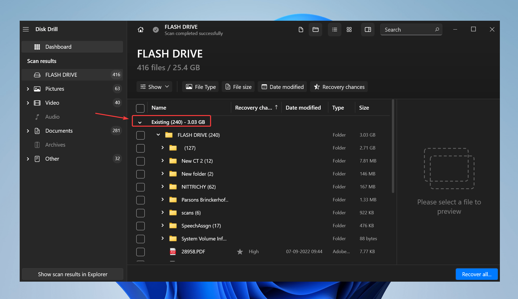Check the Parsons Brinckerhof folder checkbox
The height and width of the screenshot is (299, 518).
tap(140, 200)
